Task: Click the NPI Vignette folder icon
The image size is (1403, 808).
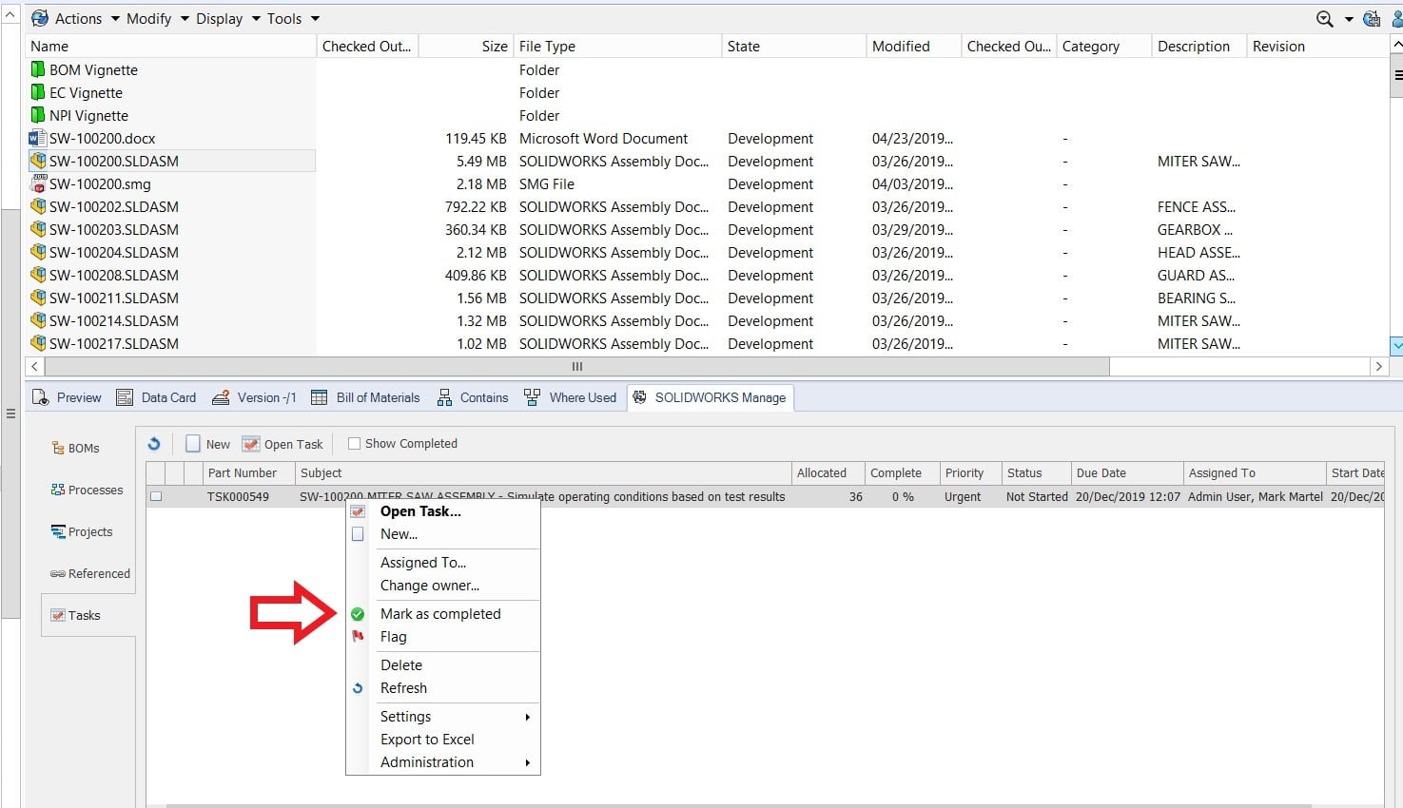Action: [38, 115]
